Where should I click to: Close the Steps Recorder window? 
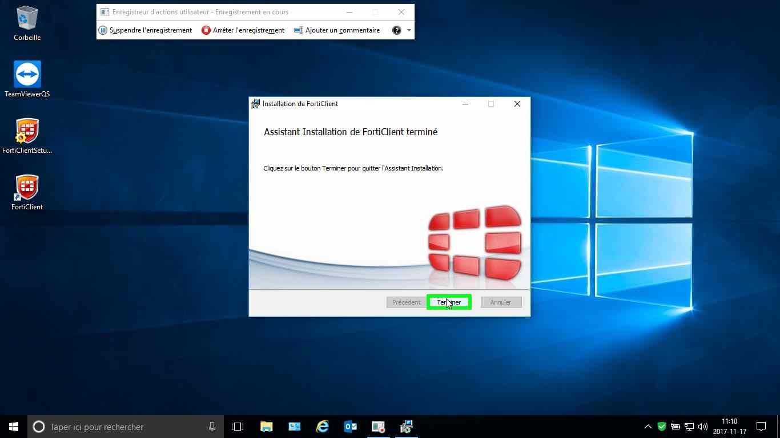pos(401,12)
